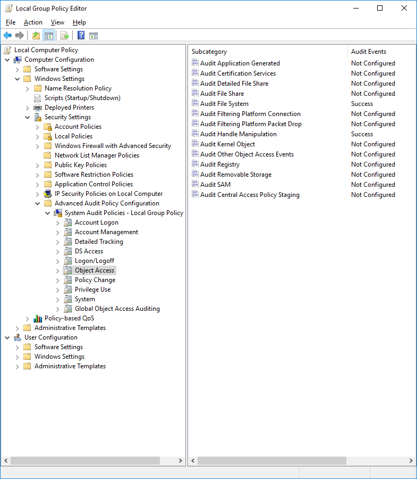Select Policy Change in the tree
The image size is (417, 479).
click(x=95, y=280)
